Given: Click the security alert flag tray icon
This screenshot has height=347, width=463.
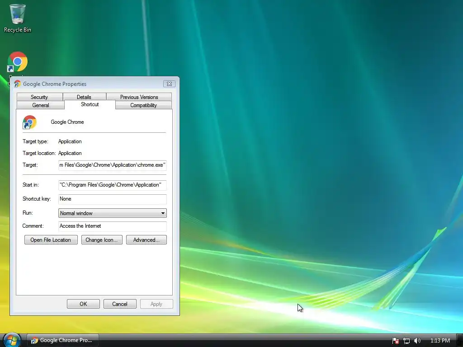Looking at the screenshot, I should coord(395,341).
